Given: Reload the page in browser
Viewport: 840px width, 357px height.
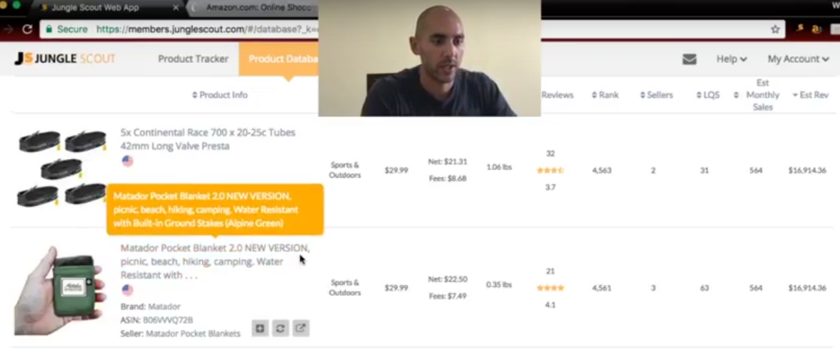Looking at the screenshot, I should point(27,29).
